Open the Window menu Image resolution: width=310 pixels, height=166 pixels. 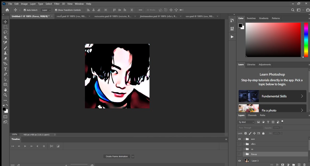pyautogui.click(x=79, y=4)
